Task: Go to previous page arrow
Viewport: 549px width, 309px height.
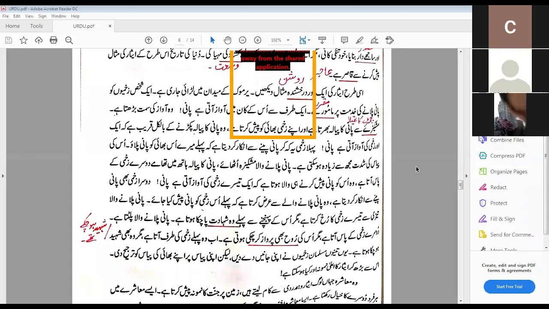Action: pos(148,40)
